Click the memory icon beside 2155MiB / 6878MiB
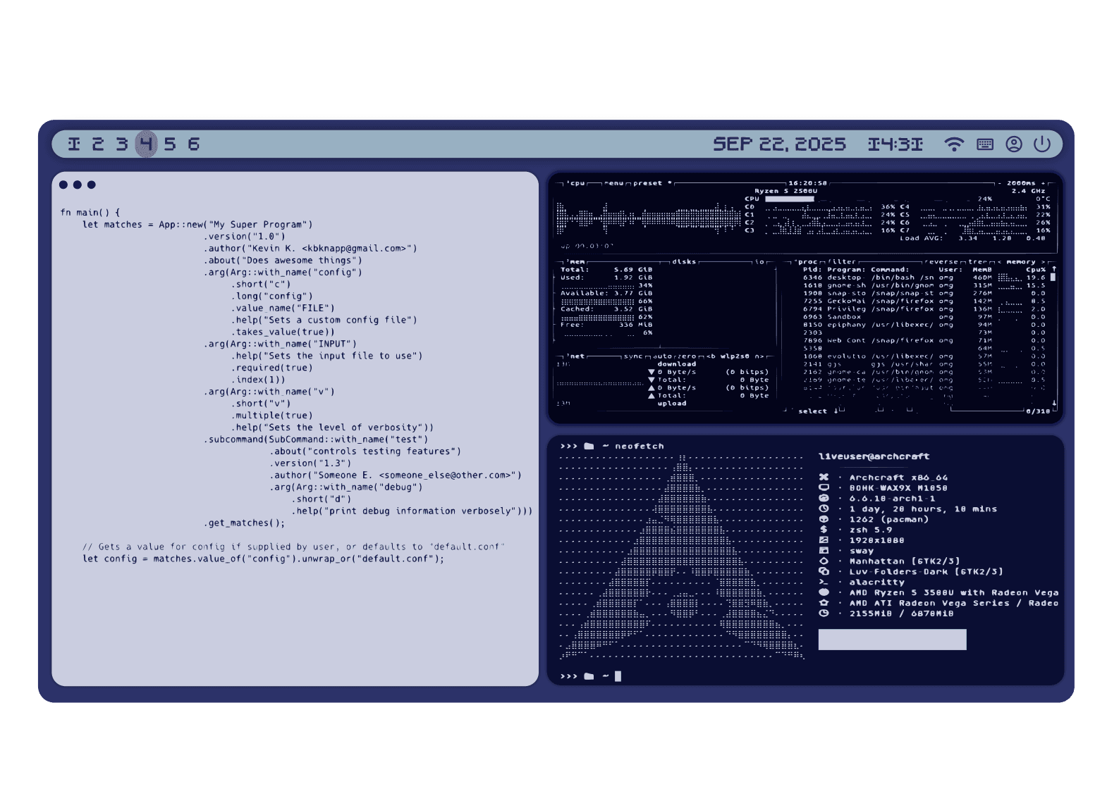 point(824,614)
